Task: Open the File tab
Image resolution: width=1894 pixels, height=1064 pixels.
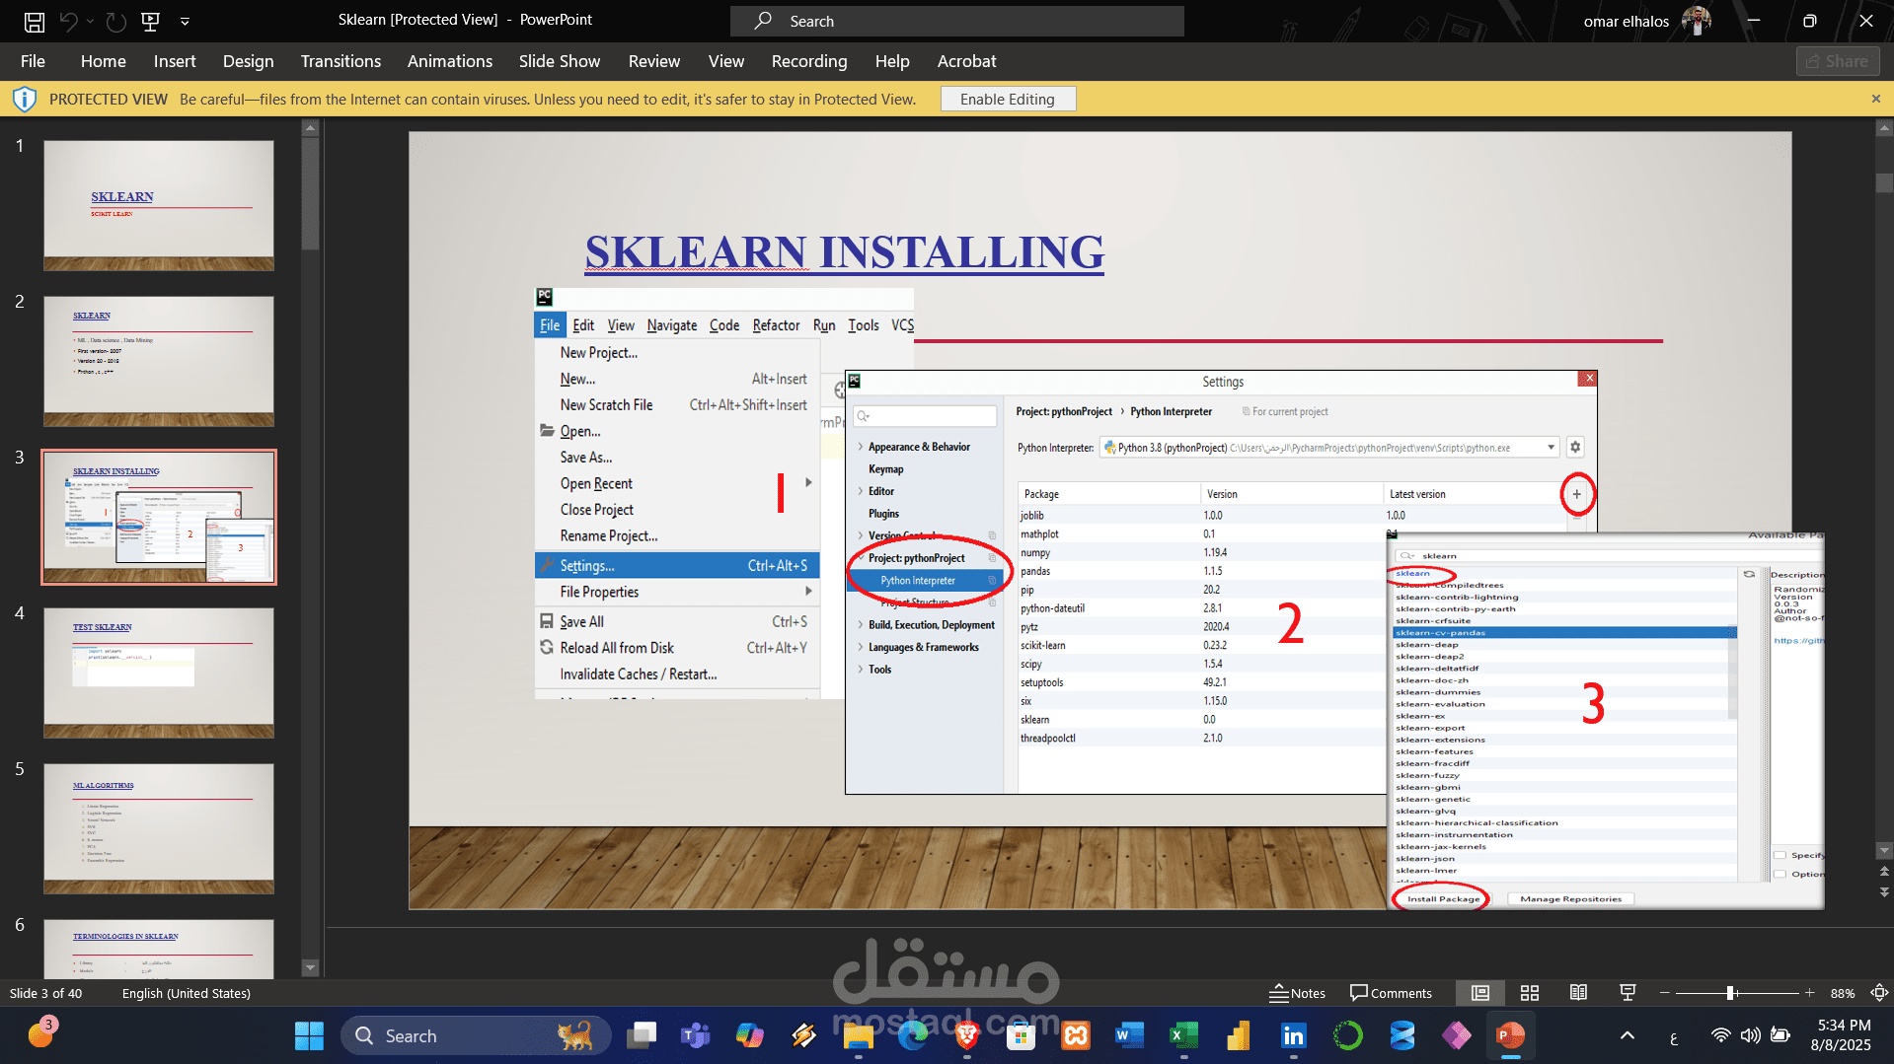Action: tap(33, 61)
